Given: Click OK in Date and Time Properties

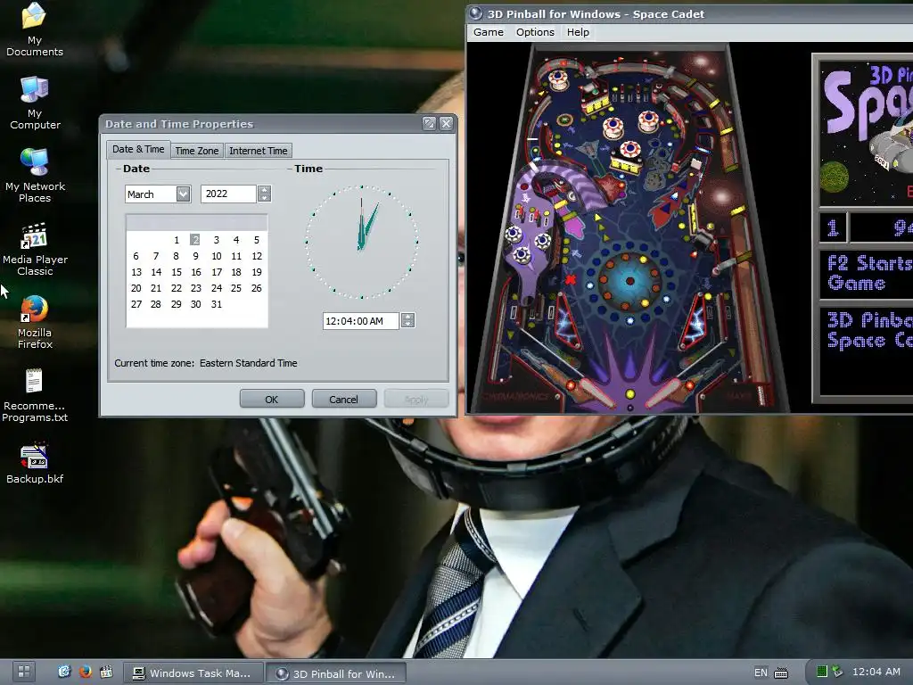Looking at the screenshot, I should coord(272,399).
